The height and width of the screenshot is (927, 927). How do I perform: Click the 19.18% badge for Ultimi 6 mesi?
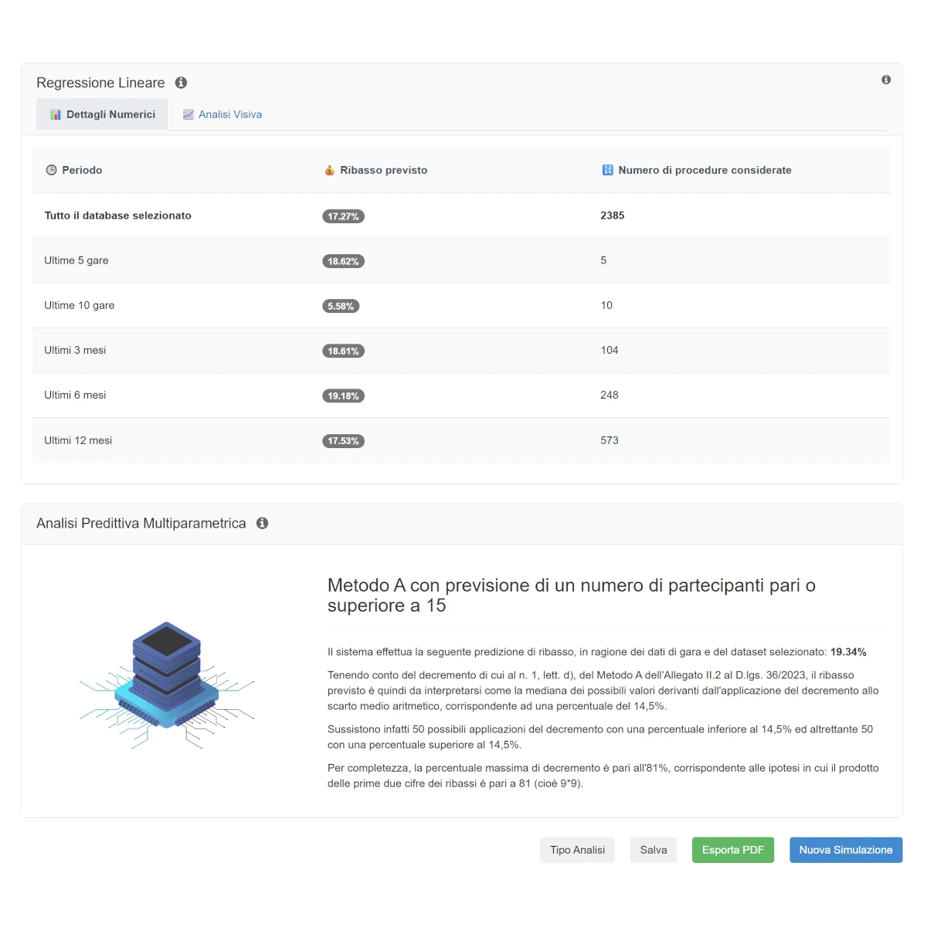pos(343,396)
